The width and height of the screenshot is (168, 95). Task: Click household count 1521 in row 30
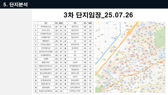(90, 63)
